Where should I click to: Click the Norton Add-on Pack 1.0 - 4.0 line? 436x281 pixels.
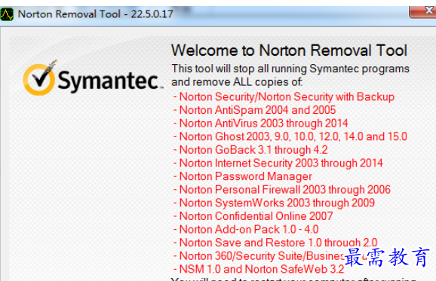246,230
